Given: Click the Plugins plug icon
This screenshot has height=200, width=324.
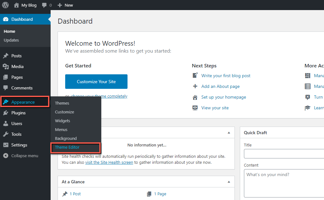Looking at the screenshot, I should (x=6, y=113).
